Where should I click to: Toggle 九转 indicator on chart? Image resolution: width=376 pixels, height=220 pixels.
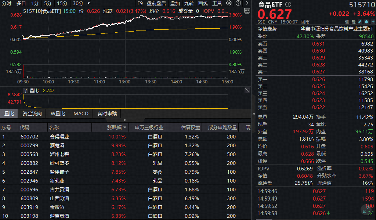pos(189,3)
